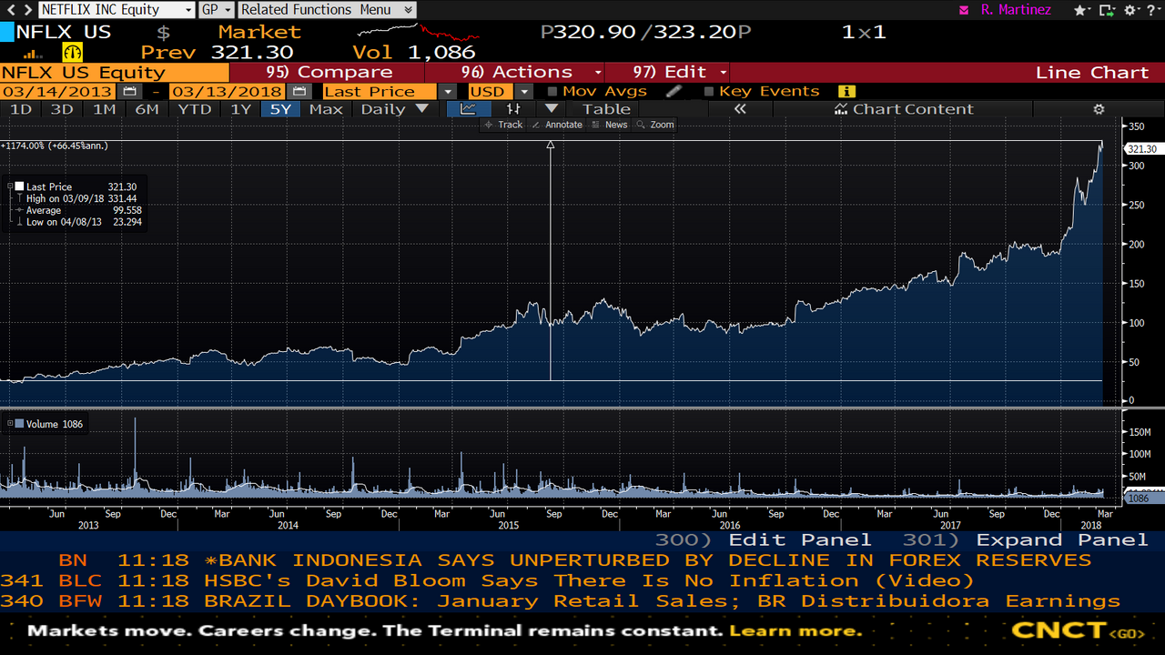Viewport: 1165px width, 655px height.
Task: Activate the Track crosshair tool
Action: click(503, 125)
